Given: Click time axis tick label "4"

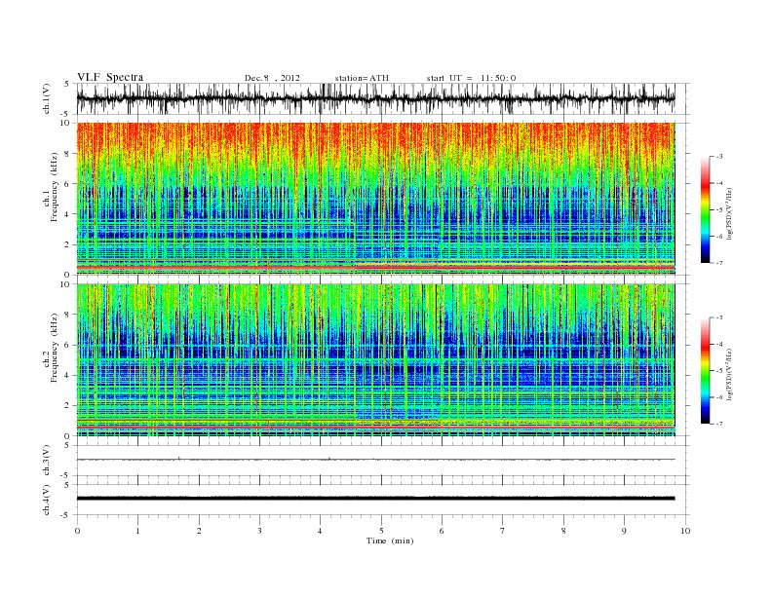Looking at the screenshot, I should (x=320, y=531).
